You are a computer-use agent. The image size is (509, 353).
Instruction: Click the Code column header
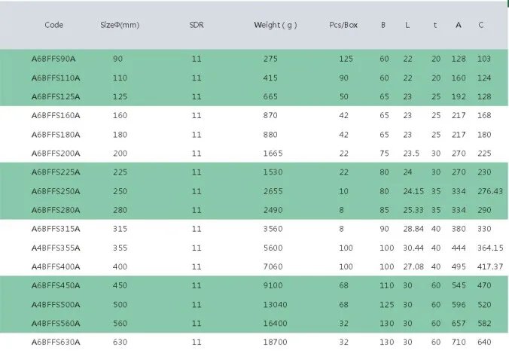(x=54, y=25)
